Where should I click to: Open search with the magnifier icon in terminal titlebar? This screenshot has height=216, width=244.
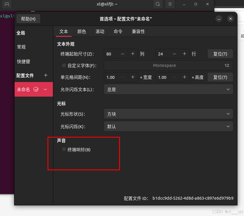click(158, 4)
